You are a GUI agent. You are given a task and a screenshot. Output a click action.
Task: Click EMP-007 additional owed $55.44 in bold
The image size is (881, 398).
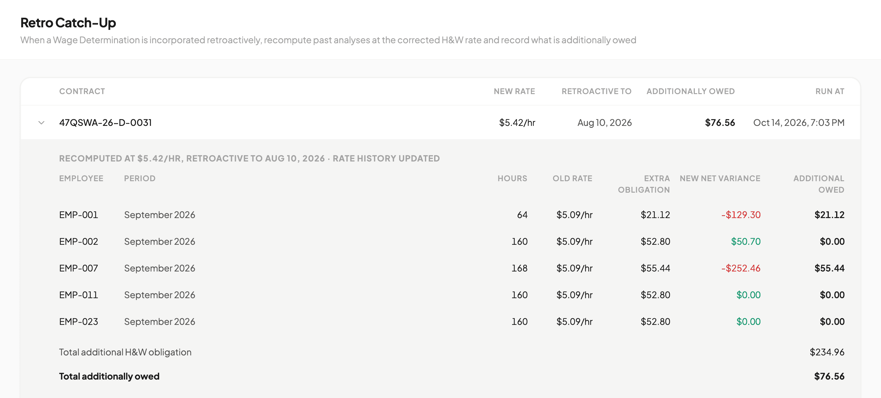click(x=829, y=268)
